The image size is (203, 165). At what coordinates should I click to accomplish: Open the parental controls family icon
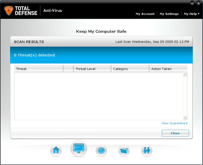[x=147, y=151]
